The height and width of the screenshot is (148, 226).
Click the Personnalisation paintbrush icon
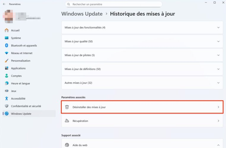click(x=7, y=60)
